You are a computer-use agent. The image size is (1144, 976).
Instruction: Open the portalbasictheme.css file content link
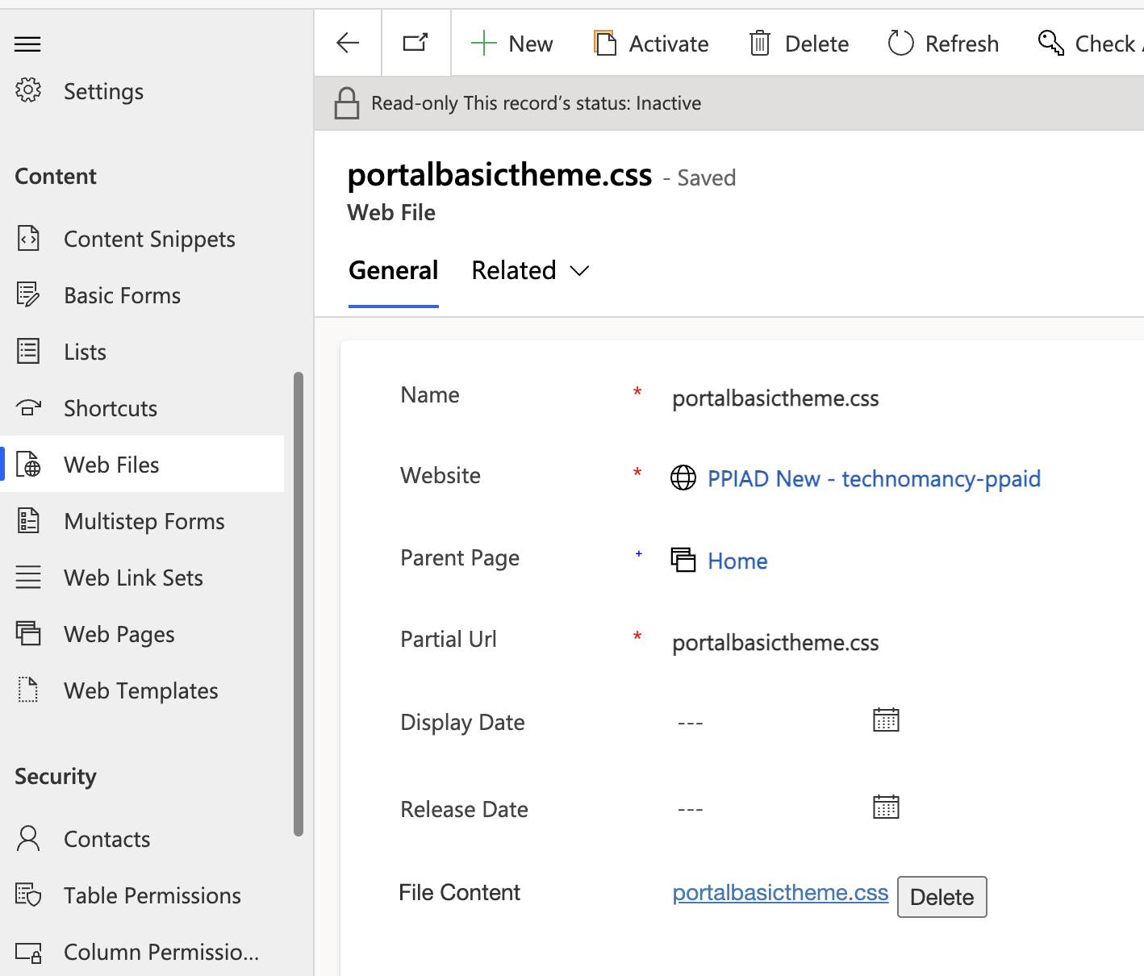pos(779,892)
